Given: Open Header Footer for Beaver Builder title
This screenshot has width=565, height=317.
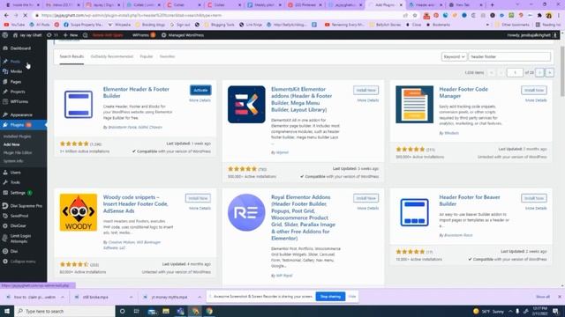Looking at the screenshot, I should [x=469, y=201].
